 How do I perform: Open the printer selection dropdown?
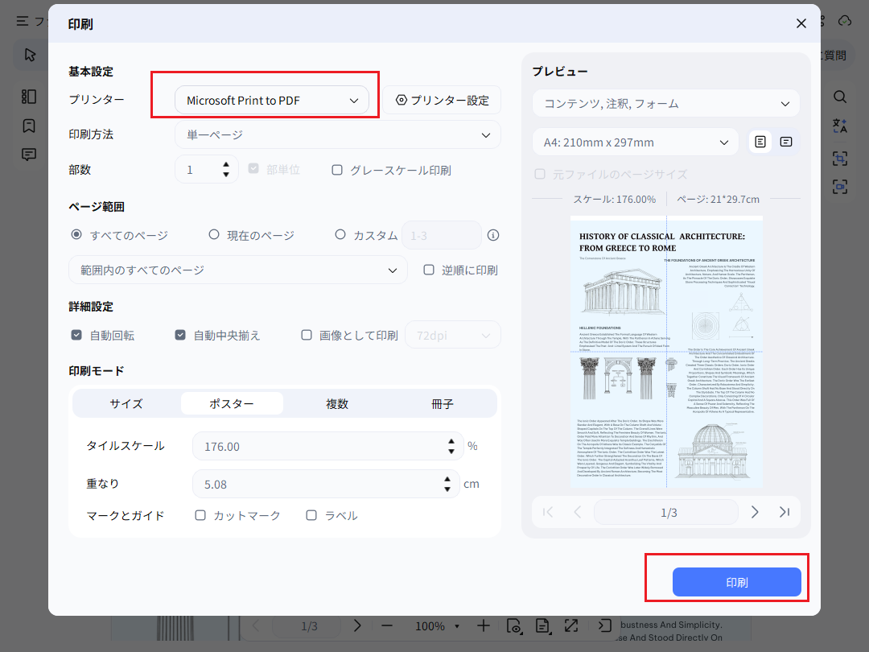pyautogui.click(x=272, y=101)
